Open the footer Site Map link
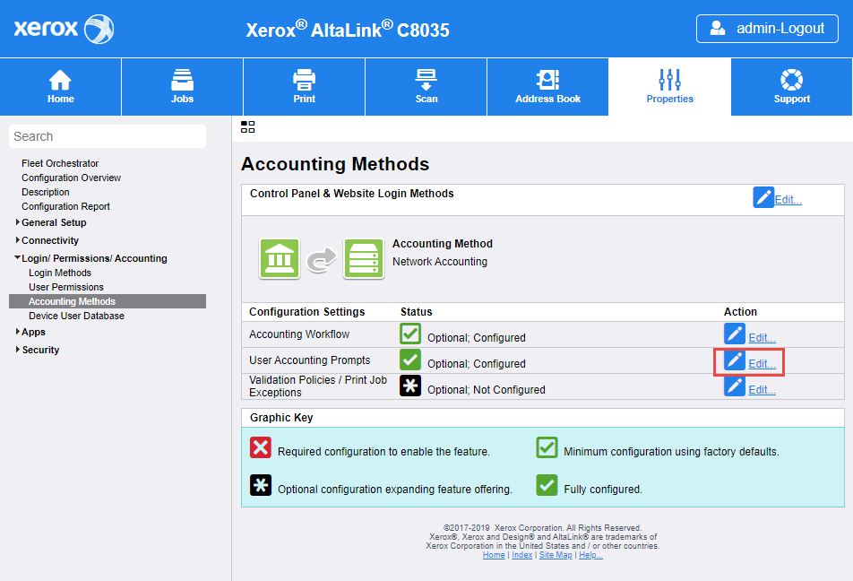853x581 pixels. click(556, 555)
